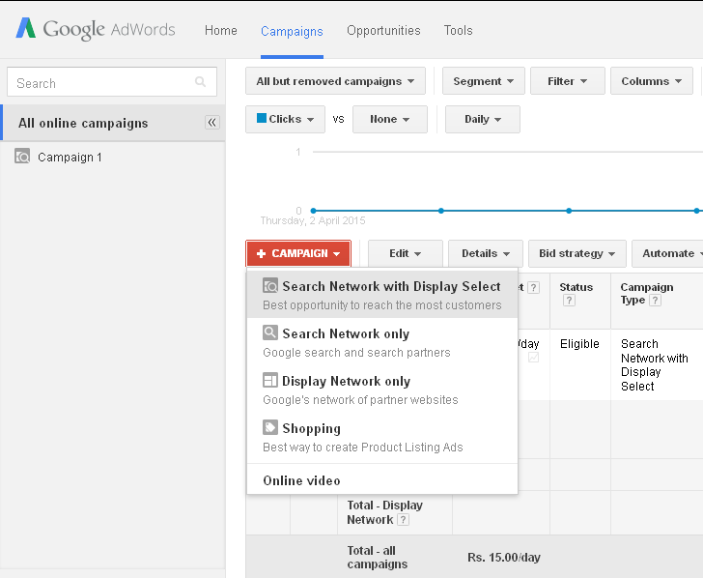
Task: Click the Search Network only magnifier icon
Action: pyautogui.click(x=270, y=333)
